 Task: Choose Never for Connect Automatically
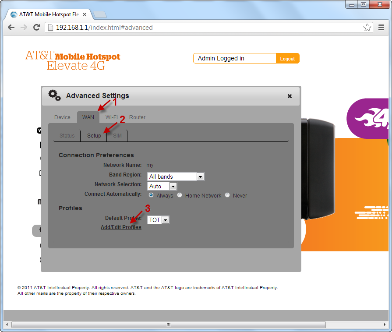(227, 195)
